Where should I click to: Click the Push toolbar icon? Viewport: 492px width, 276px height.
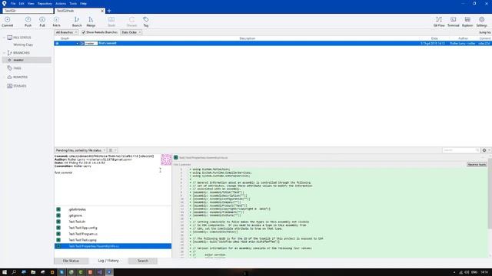click(x=28, y=21)
